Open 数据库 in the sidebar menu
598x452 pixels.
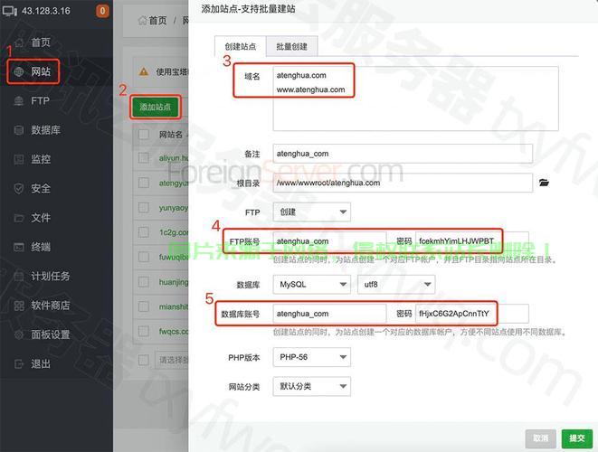46,130
